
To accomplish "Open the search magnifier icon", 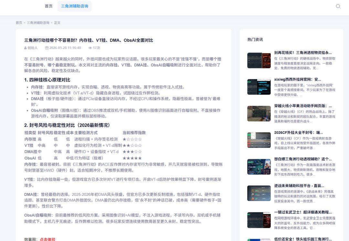I will pos(338,6).
